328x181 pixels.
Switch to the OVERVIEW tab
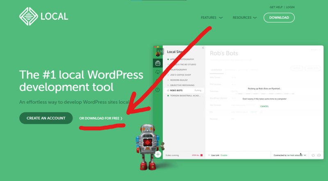click(216, 70)
